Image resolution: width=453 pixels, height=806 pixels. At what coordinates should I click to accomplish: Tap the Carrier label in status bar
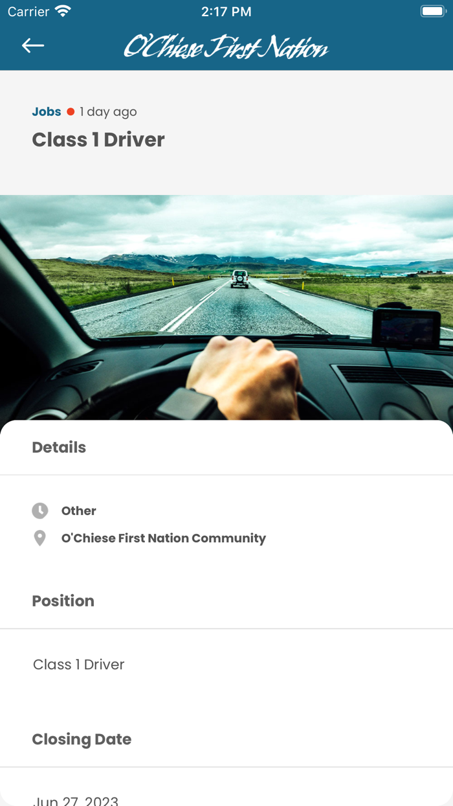(x=28, y=12)
